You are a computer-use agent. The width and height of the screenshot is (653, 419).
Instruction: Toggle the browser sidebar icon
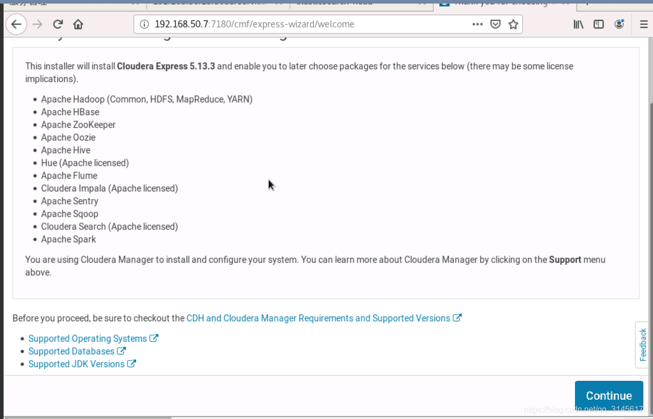pos(599,24)
